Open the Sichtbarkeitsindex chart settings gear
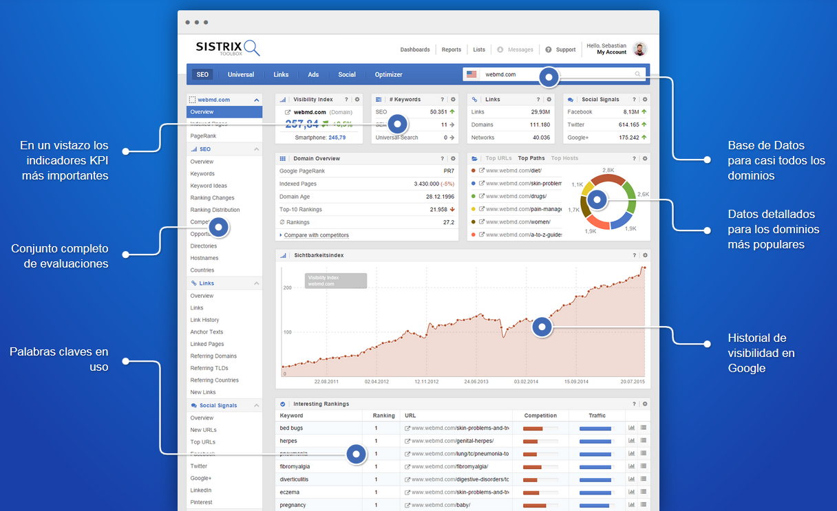Screen dimensions: 837x511 tap(645, 255)
